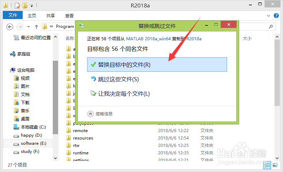Click navigation pane scroll down arrow

coord(55,158)
